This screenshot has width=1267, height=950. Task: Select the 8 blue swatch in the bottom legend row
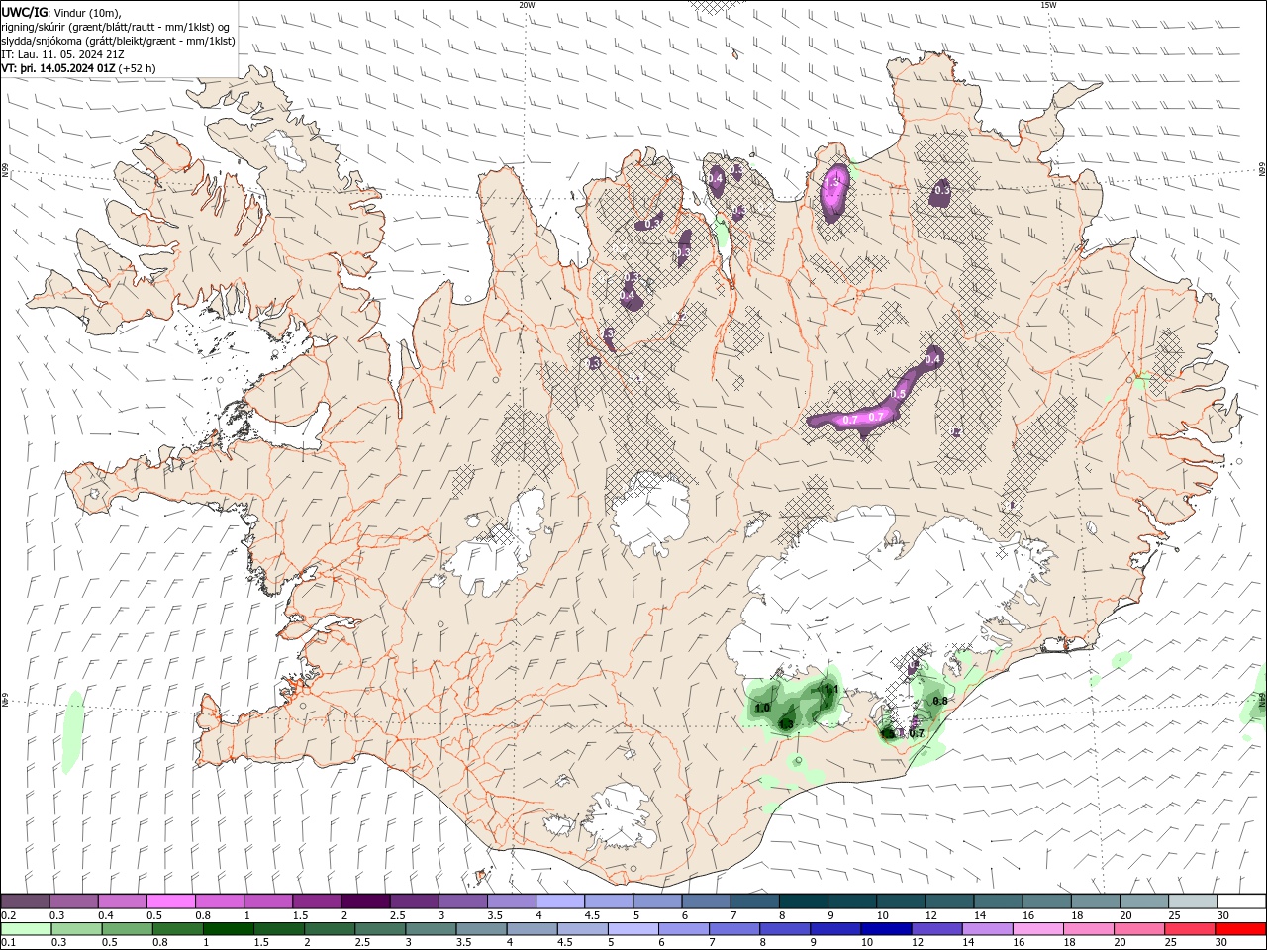pyautogui.click(x=785, y=929)
